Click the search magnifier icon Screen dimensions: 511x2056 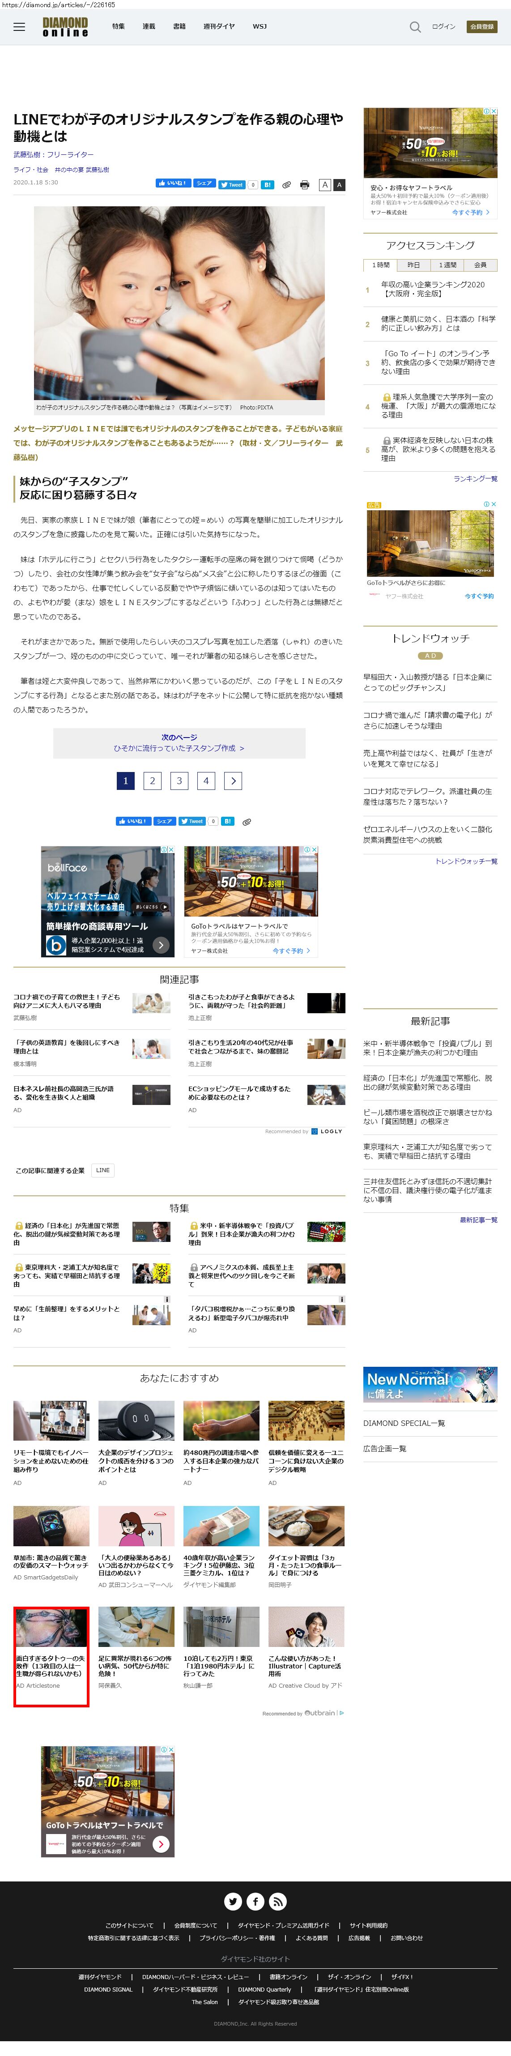[x=414, y=27]
